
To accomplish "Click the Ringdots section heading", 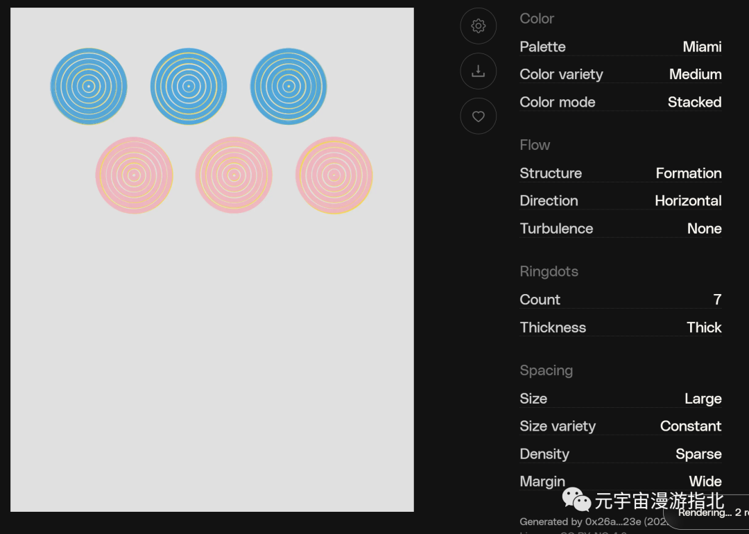I will [549, 271].
